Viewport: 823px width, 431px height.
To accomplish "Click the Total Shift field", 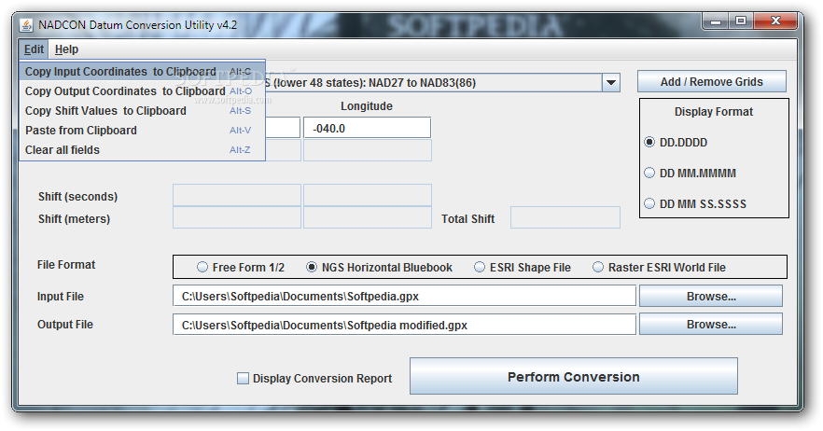I will point(565,217).
